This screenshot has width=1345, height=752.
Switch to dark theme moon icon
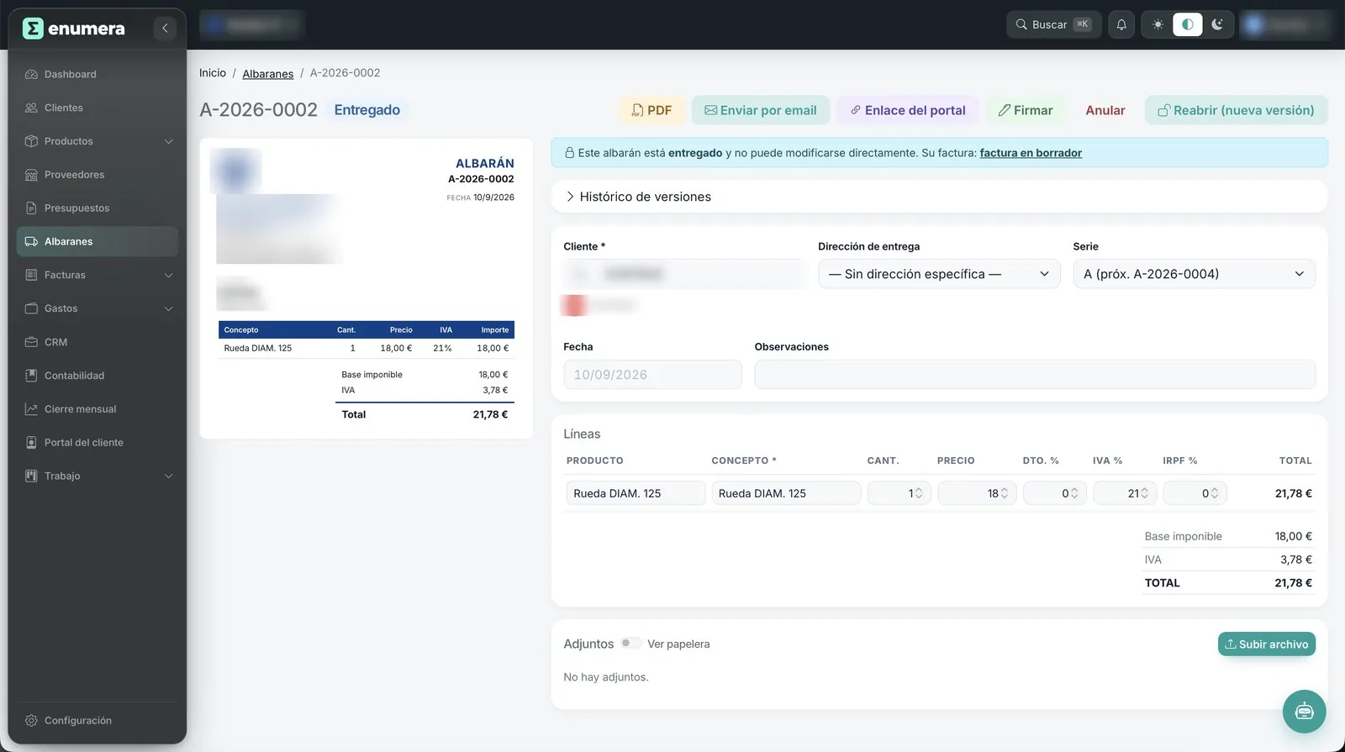tap(1217, 24)
